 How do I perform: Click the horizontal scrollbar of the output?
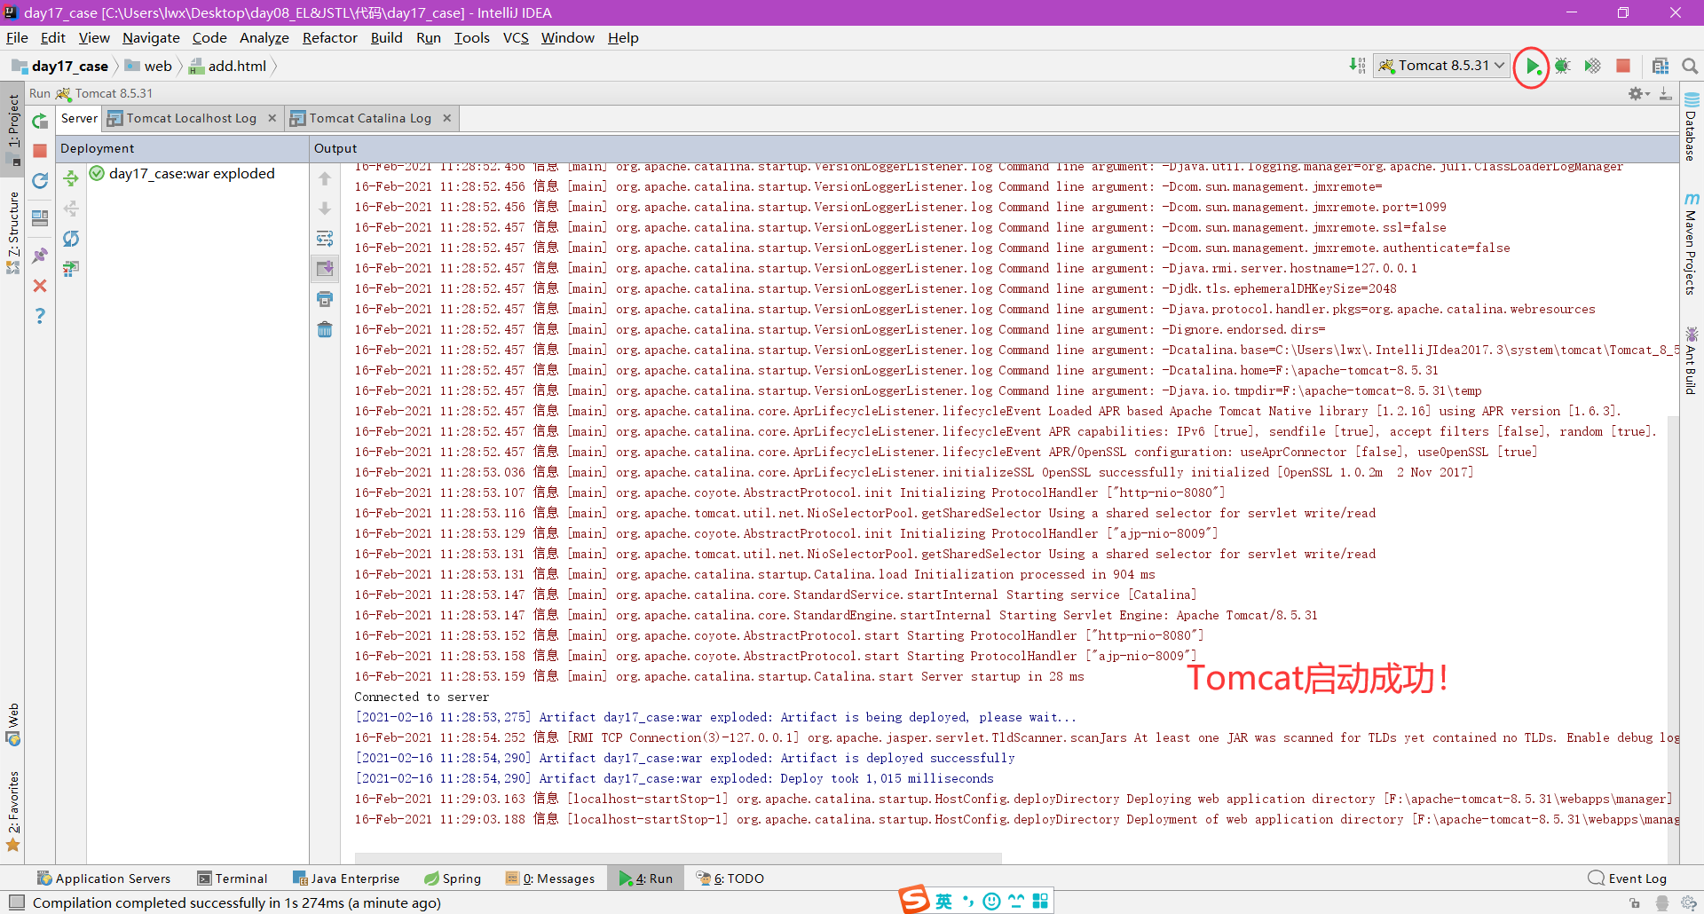[x=678, y=858]
